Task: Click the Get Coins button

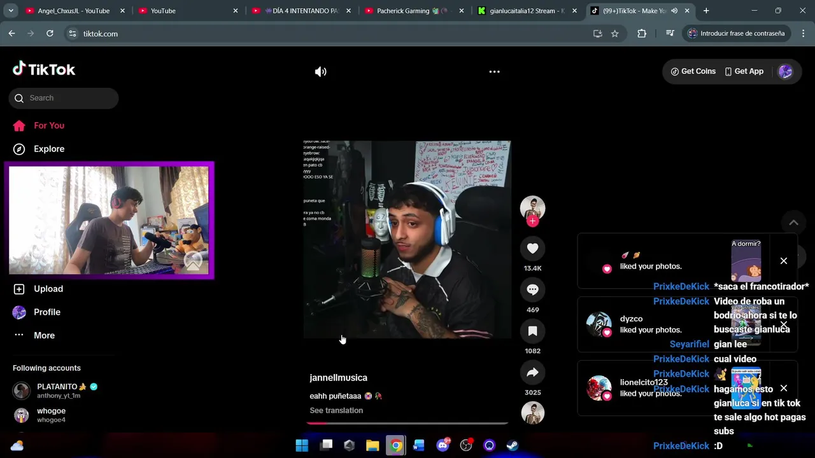Action: click(x=693, y=71)
